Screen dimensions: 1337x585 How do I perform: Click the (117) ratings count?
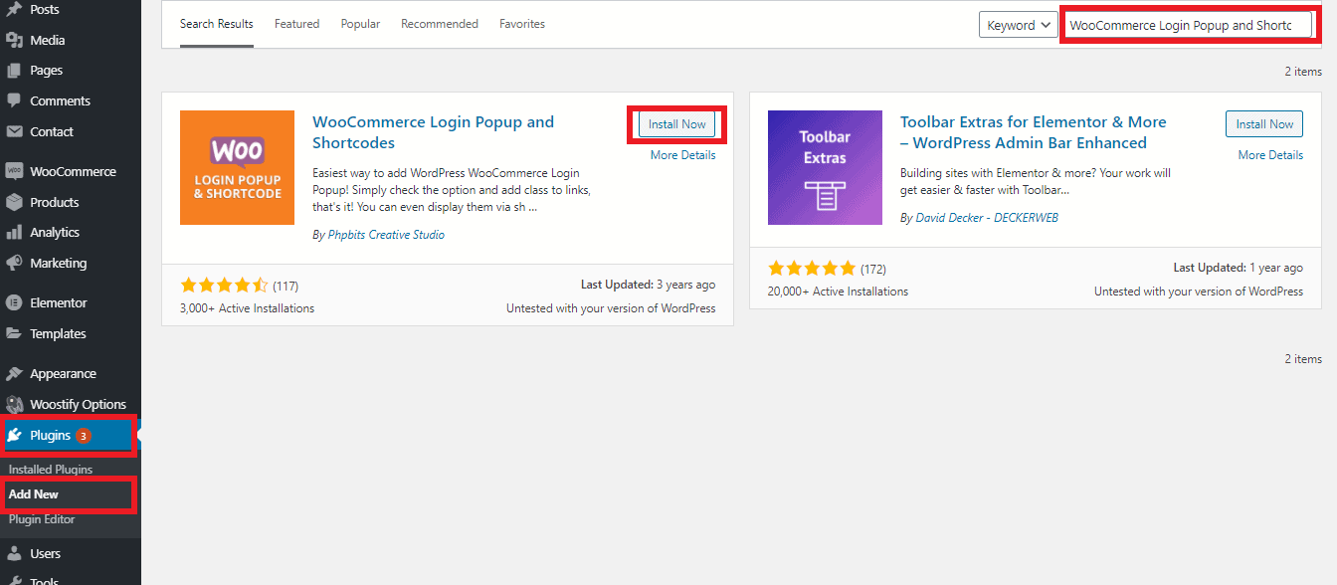286,286
